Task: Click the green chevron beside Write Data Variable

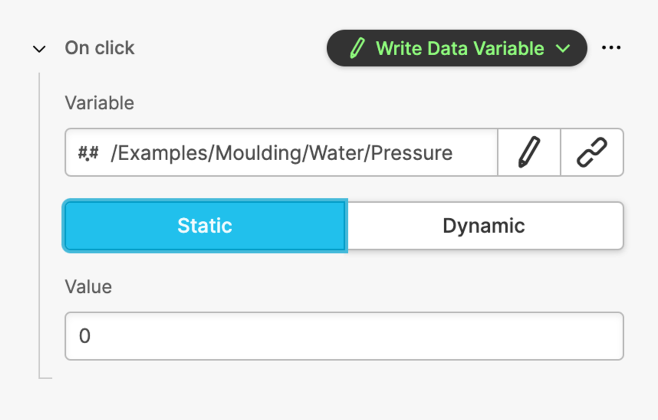Action: tap(563, 48)
